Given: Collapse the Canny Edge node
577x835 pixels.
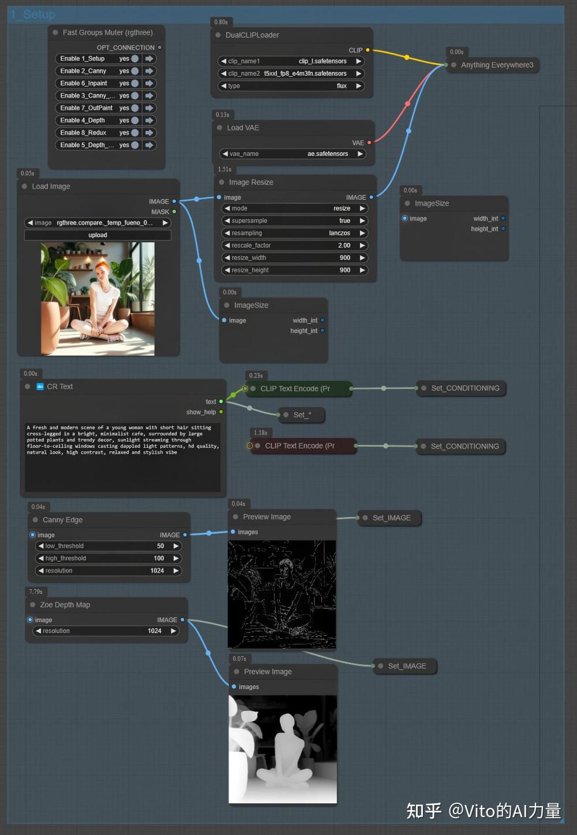Looking at the screenshot, I should pos(35,520).
